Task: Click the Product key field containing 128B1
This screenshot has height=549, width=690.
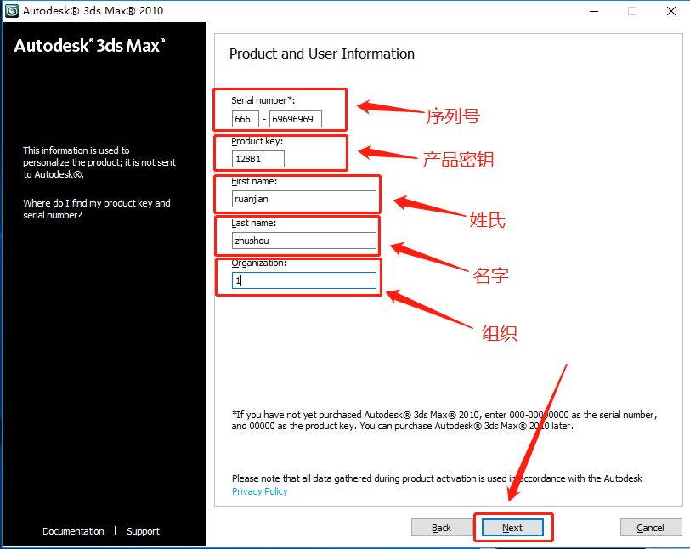Action: pos(257,159)
